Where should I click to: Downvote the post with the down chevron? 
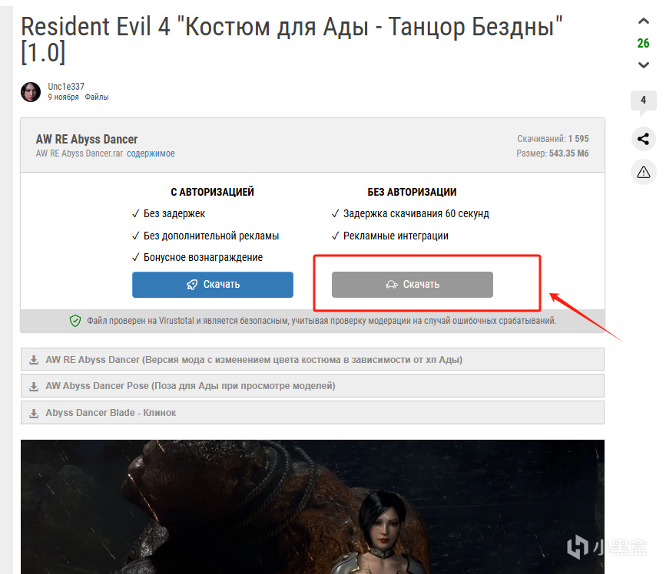point(644,65)
